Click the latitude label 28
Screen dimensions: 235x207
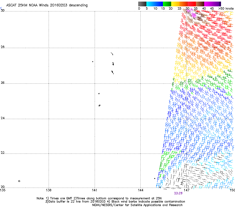point(3,47)
